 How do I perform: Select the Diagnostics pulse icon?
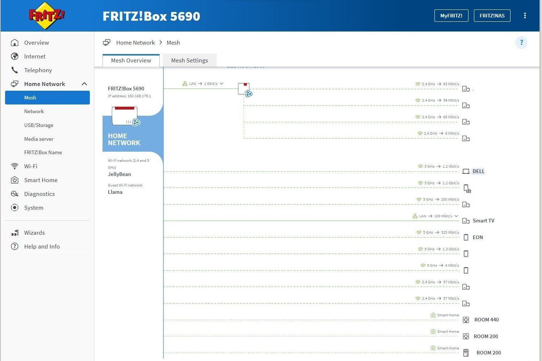(14, 194)
